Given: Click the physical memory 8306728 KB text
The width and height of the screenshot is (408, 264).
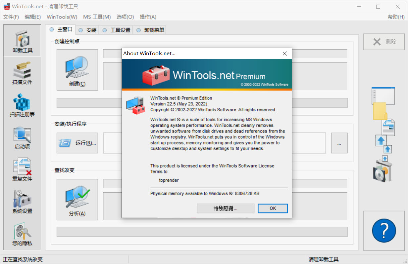Looking at the screenshot, I should pos(205,193).
